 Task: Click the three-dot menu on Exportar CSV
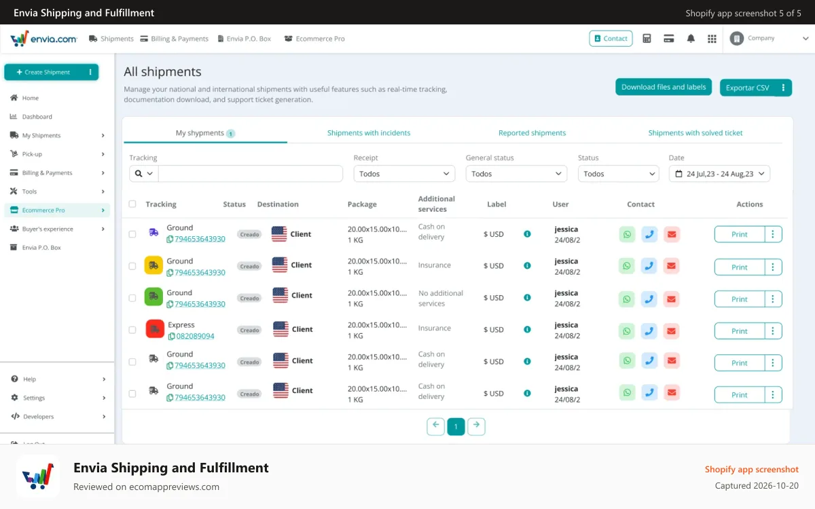[783, 88]
